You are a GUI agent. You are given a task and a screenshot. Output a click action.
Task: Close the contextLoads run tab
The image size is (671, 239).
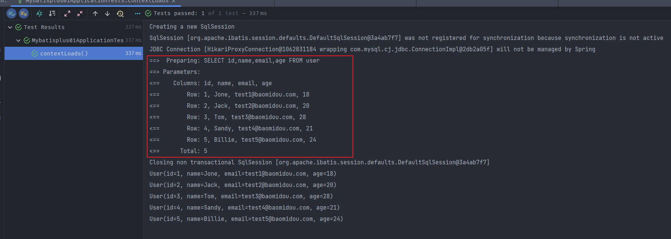174,2
